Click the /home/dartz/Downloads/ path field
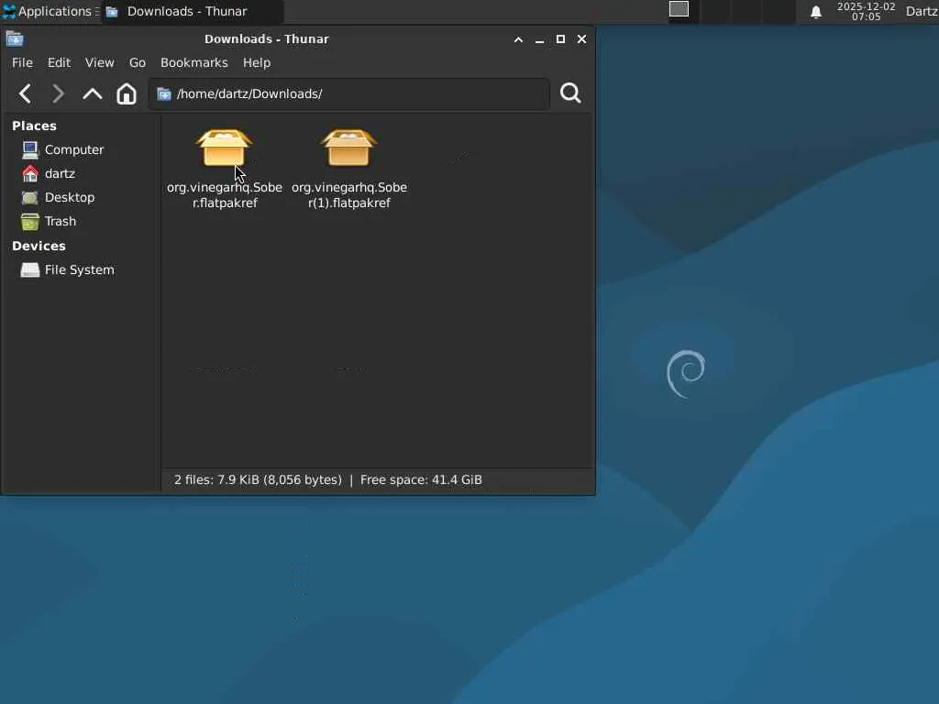The height and width of the screenshot is (704, 939). click(x=349, y=94)
